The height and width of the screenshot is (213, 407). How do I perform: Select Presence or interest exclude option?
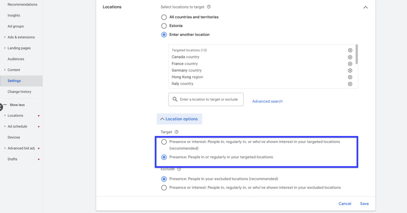(x=164, y=188)
